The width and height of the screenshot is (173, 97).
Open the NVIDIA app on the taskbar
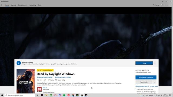coord(77,95)
